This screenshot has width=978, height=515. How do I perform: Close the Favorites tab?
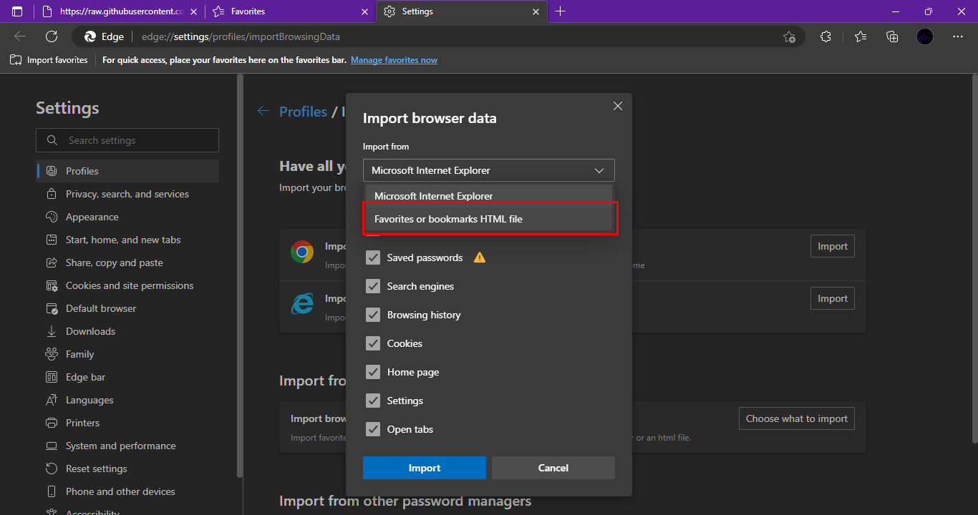point(365,11)
